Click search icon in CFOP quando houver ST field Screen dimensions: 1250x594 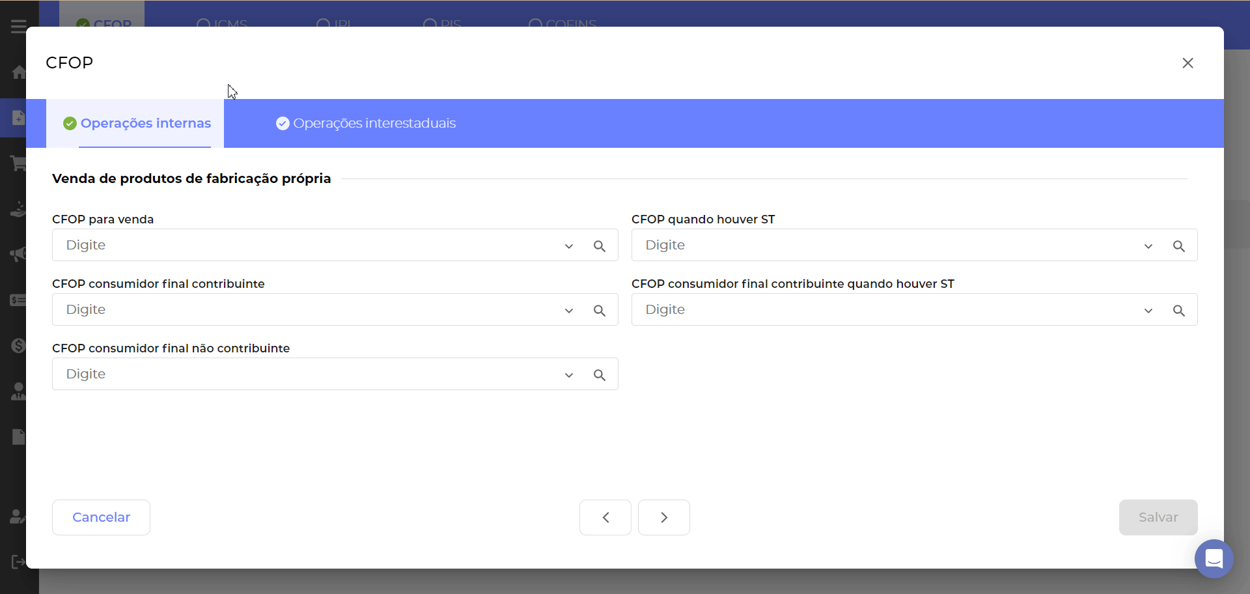(1178, 246)
